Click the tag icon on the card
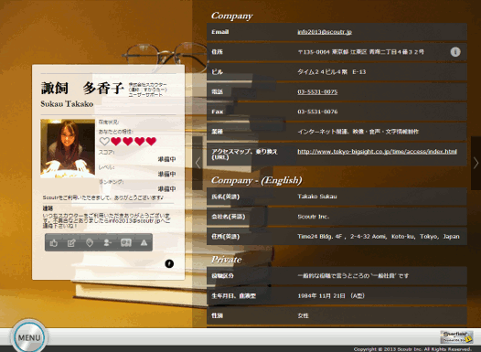 pyautogui.click(x=90, y=243)
